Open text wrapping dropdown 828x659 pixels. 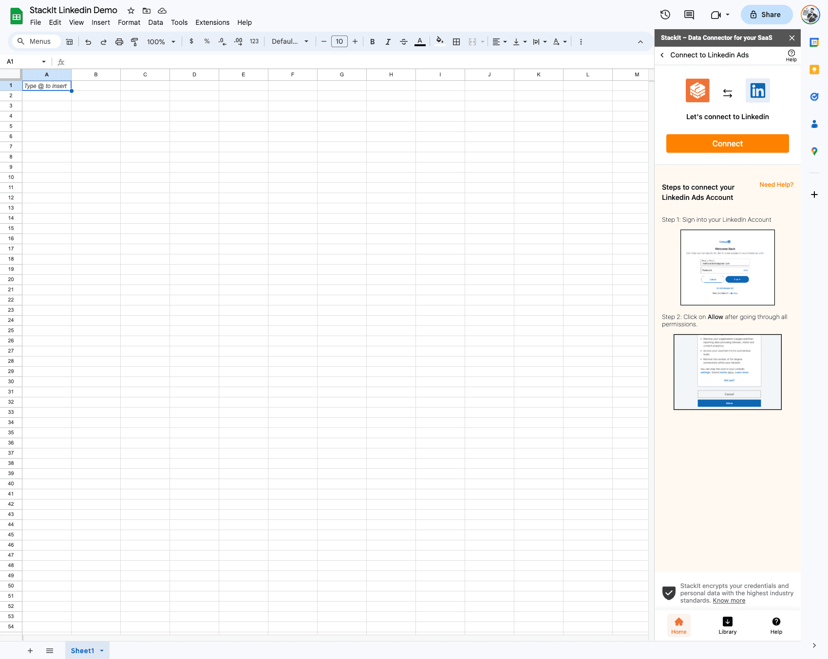coord(540,42)
